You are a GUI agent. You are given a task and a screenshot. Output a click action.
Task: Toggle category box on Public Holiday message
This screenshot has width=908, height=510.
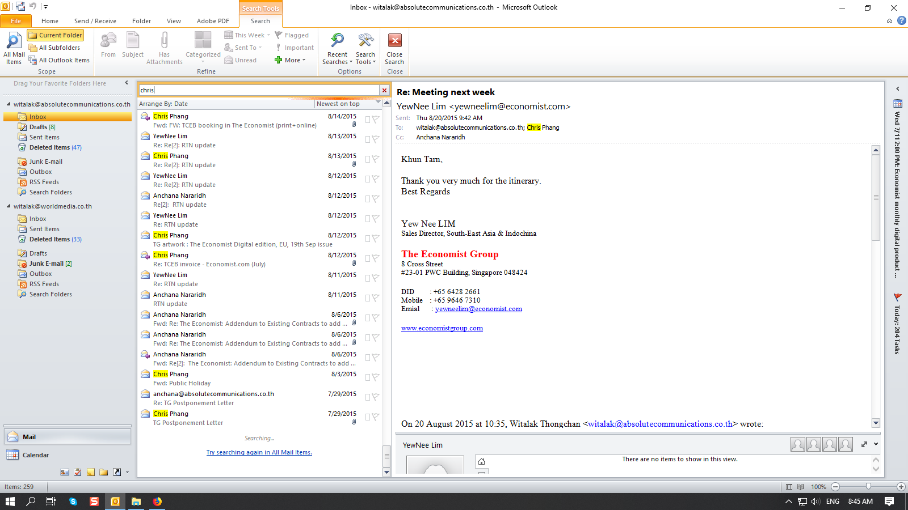tap(368, 377)
